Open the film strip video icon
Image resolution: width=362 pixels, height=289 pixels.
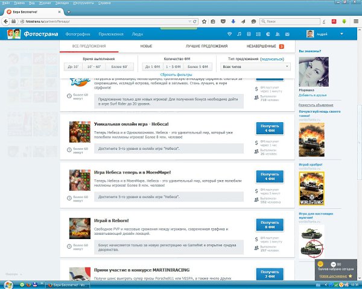(x=249, y=34)
